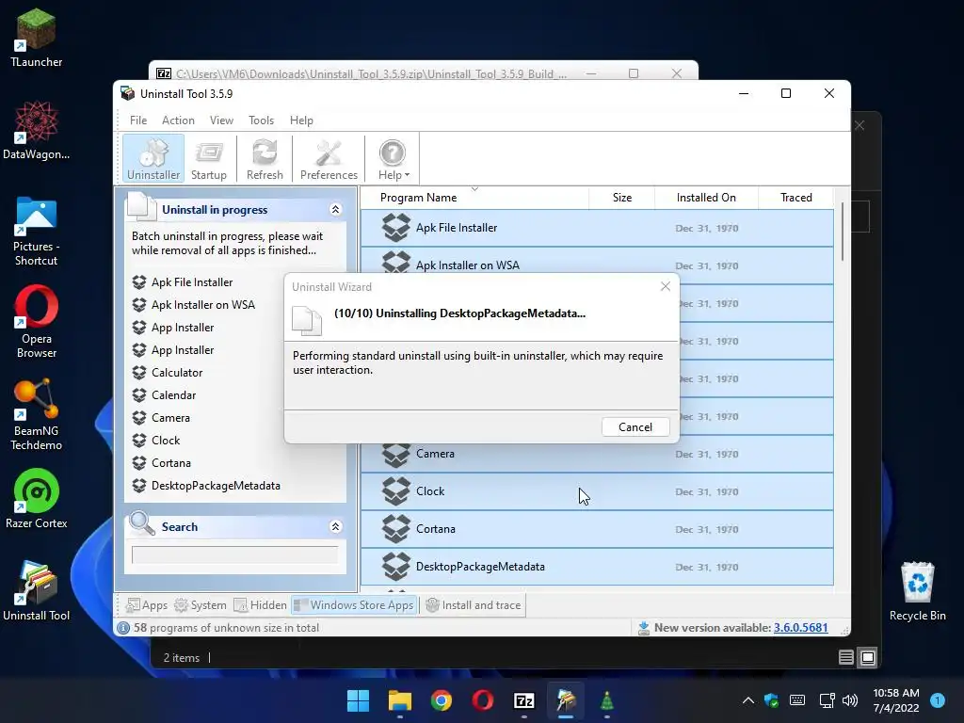Select the Windows Store Apps tab
This screenshot has width=964, height=723.
click(354, 605)
